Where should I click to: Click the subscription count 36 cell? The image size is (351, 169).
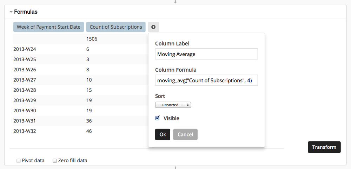click(89, 121)
